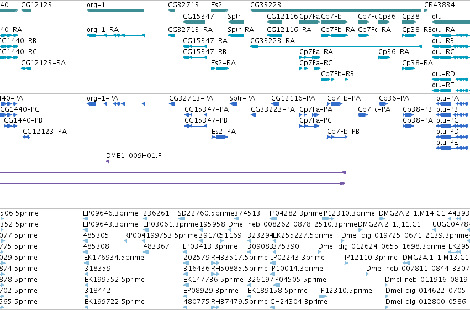The image size is (470, 310).
Task: Select the CG32713 gene label
Action: coord(183,5)
